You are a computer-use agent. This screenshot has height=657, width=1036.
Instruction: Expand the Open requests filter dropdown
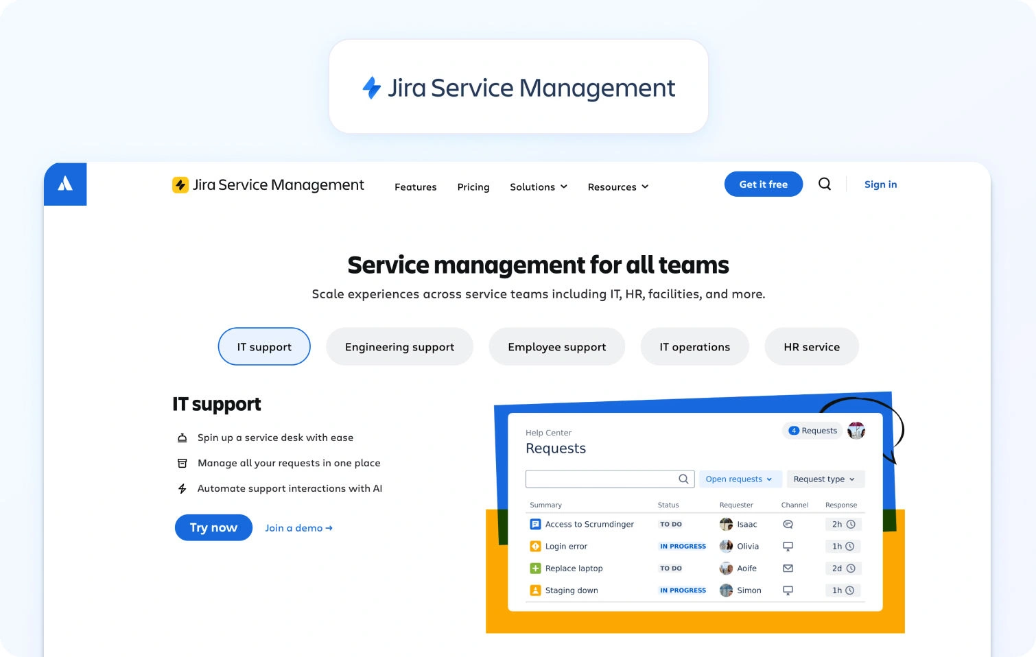coord(740,479)
